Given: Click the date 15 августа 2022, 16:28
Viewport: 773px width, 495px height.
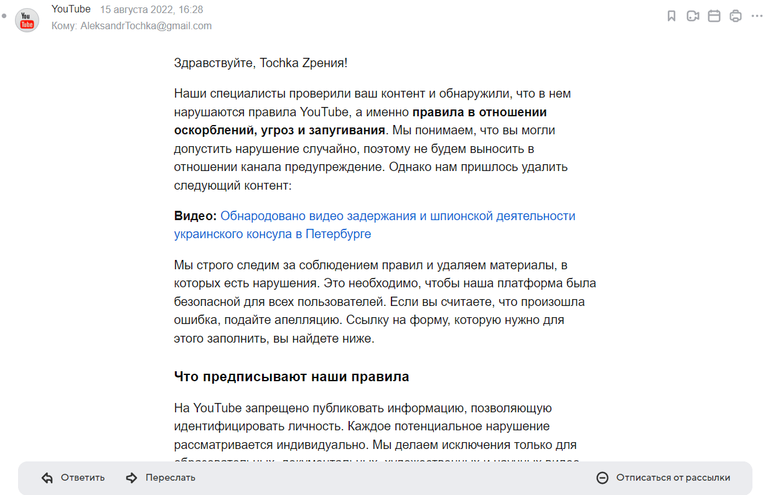Looking at the screenshot, I should pos(151,9).
